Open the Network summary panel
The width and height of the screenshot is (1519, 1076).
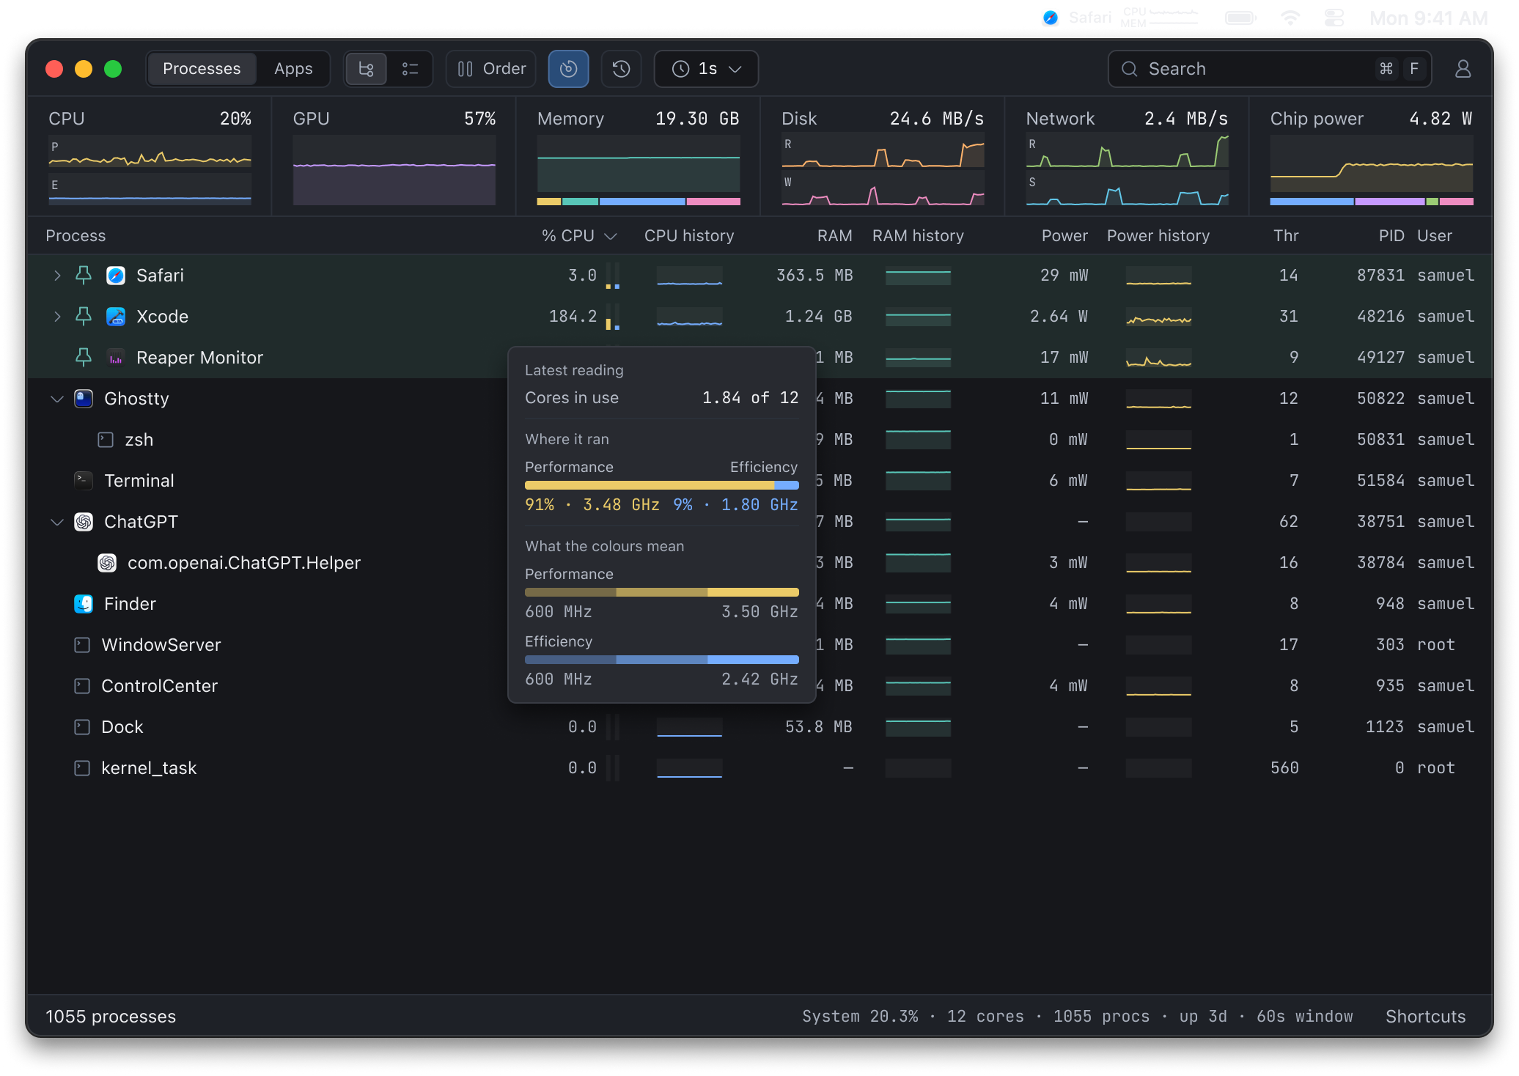pos(1127,155)
